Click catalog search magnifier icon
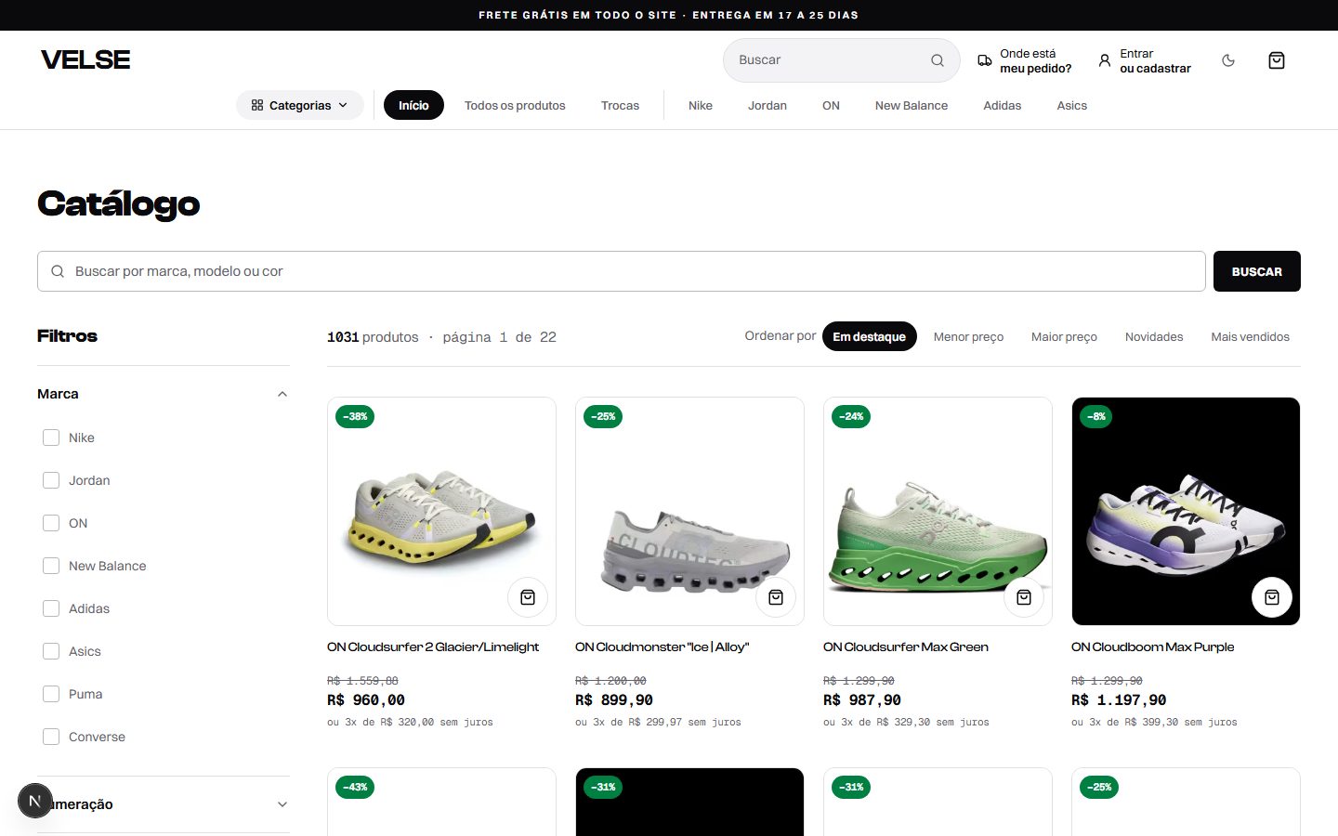This screenshot has width=1338, height=836. (x=58, y=271)
